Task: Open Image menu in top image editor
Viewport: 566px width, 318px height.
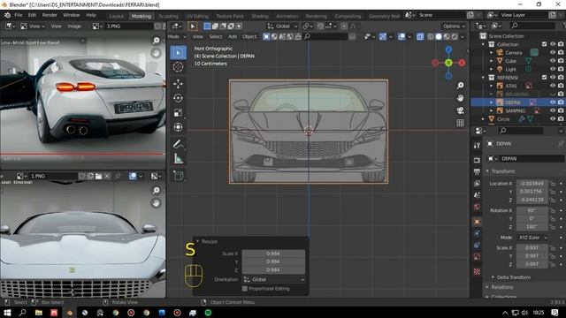Action: (74, 26)
